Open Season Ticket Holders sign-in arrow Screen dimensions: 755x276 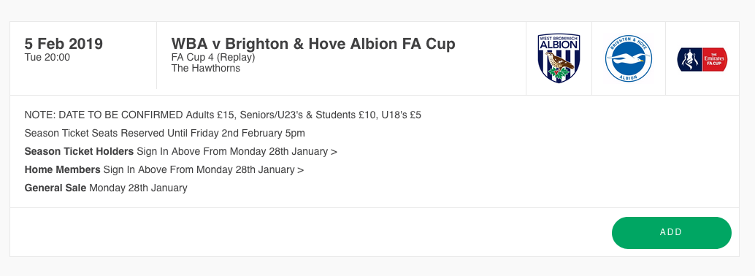pyautogui.click(x=334, y=152)
